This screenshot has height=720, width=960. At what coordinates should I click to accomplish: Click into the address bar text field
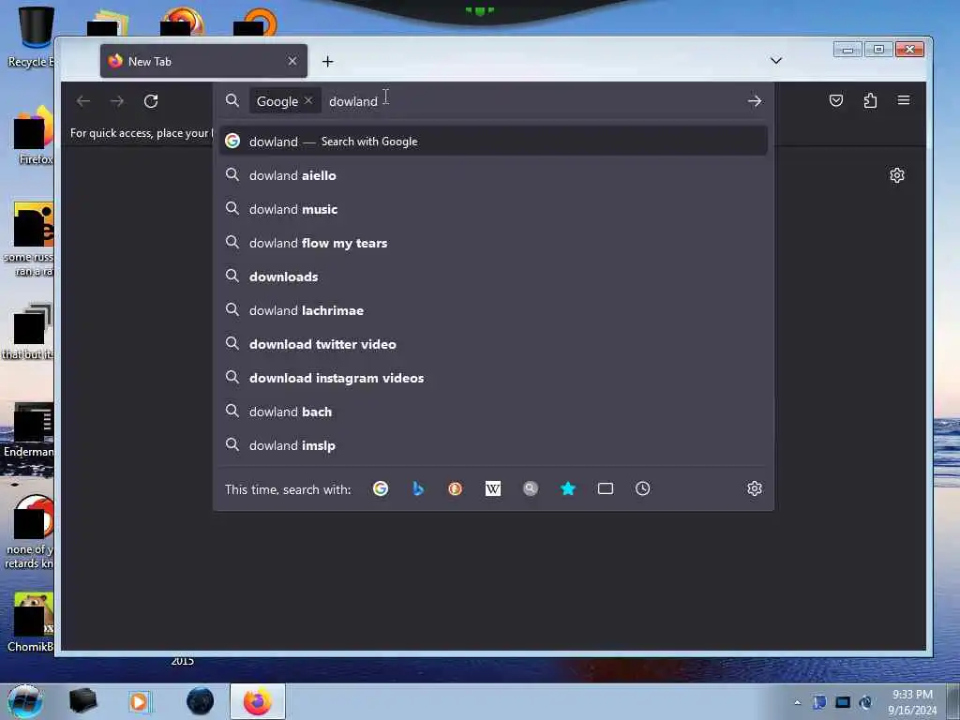tap(532, 101)
